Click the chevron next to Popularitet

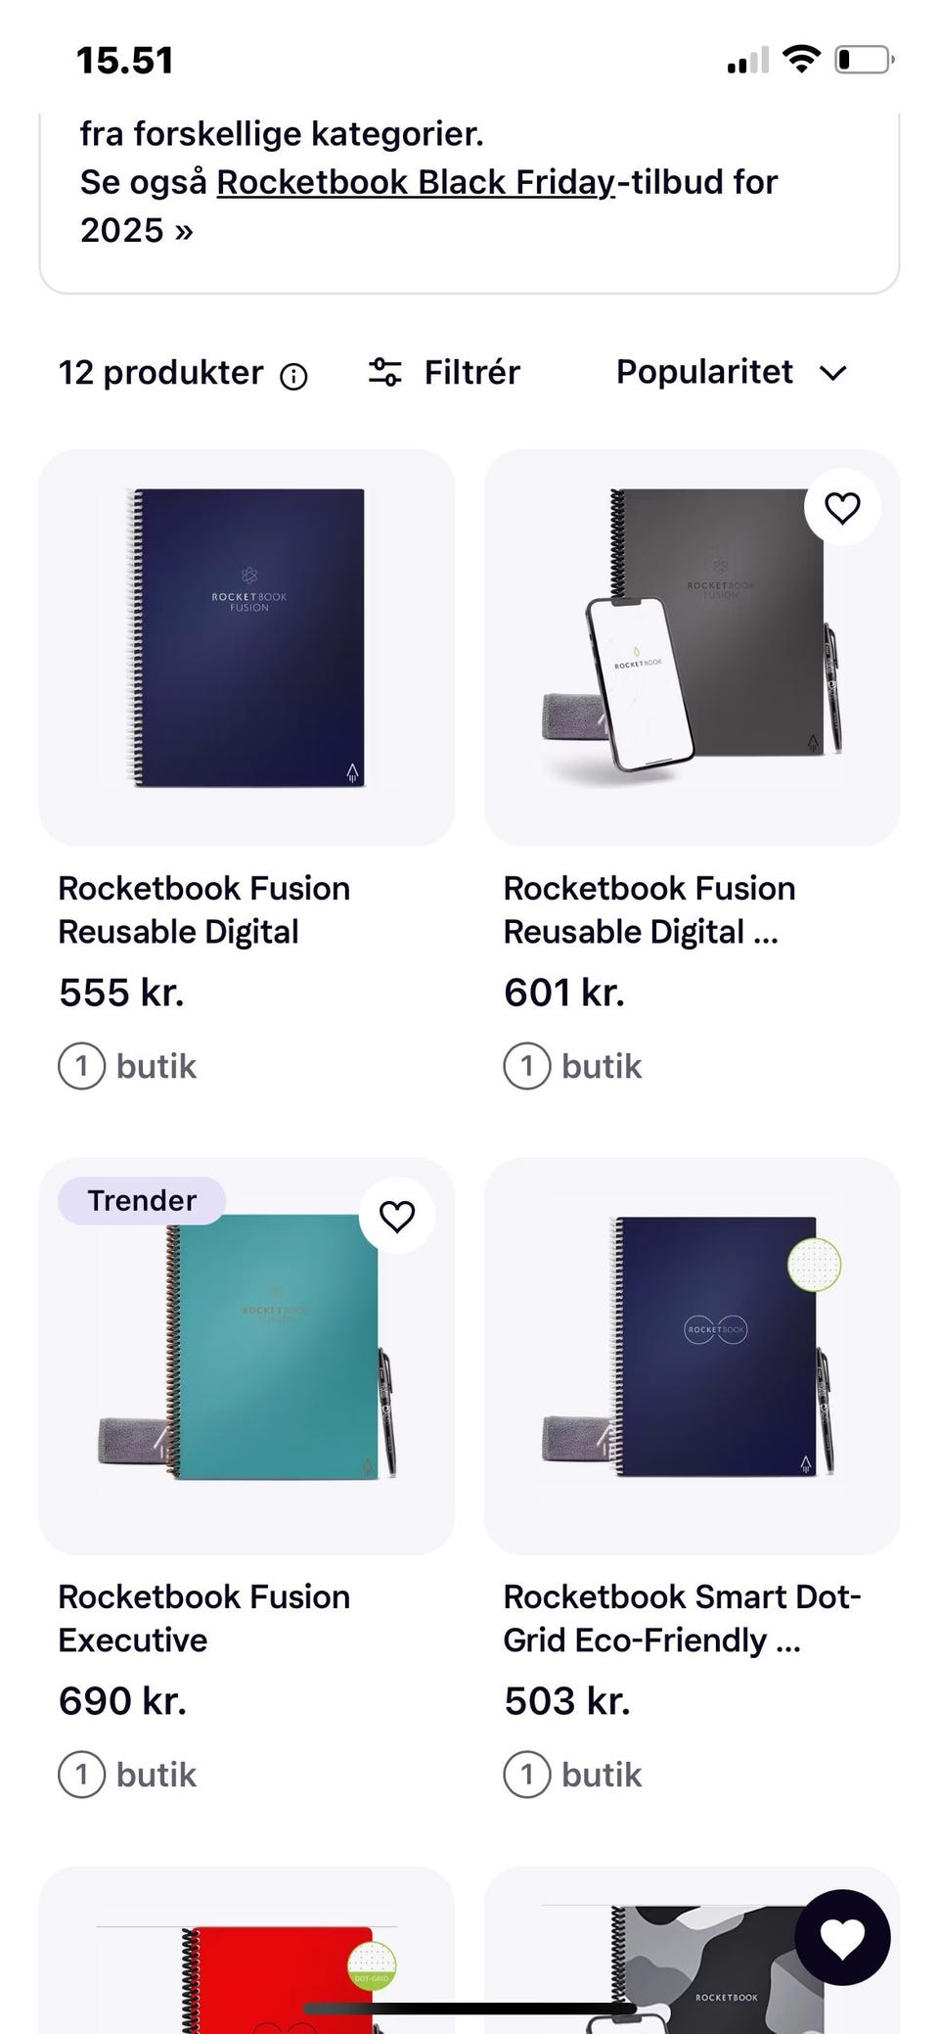(x=832, y=373)
